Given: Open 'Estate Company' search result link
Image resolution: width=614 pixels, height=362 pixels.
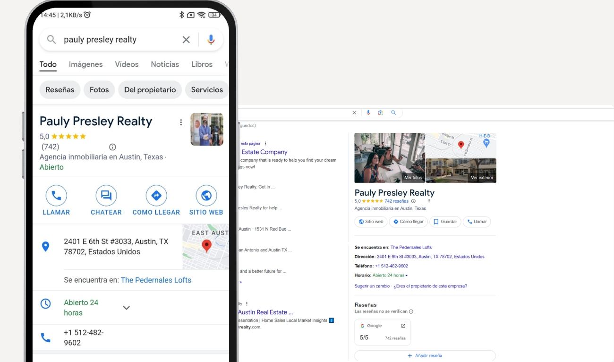Looking at the screenshot, I should pos(264,152).
